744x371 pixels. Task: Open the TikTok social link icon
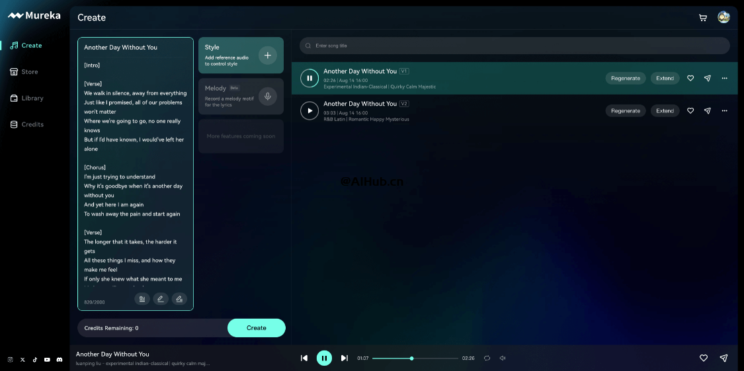tap(34, 360)
